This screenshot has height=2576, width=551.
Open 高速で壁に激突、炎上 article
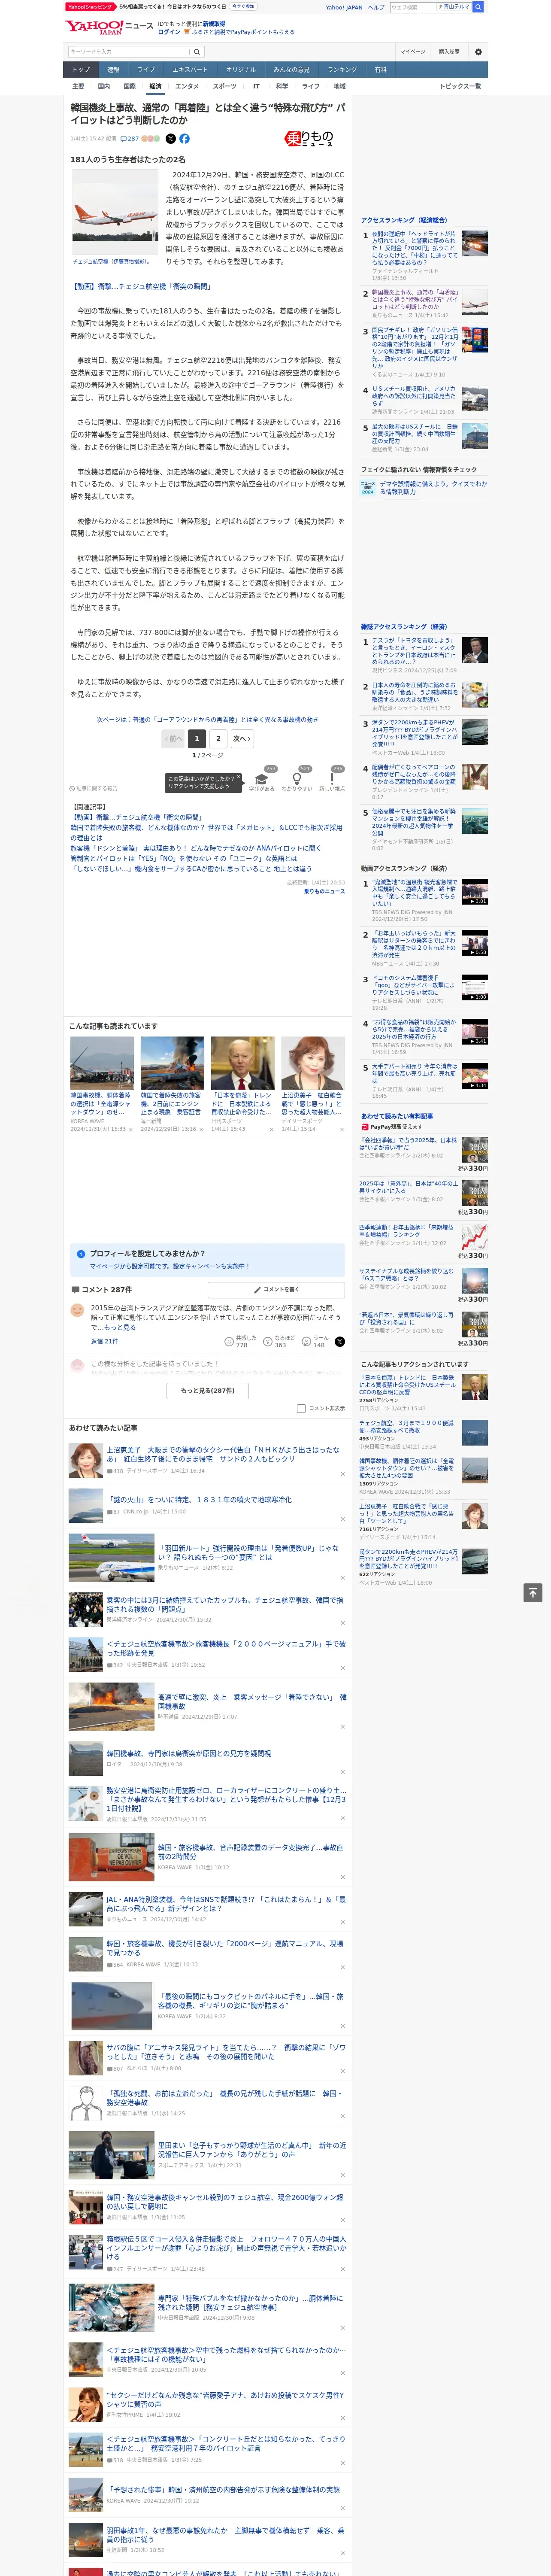pyautogui.click(x=252, y=1701)
